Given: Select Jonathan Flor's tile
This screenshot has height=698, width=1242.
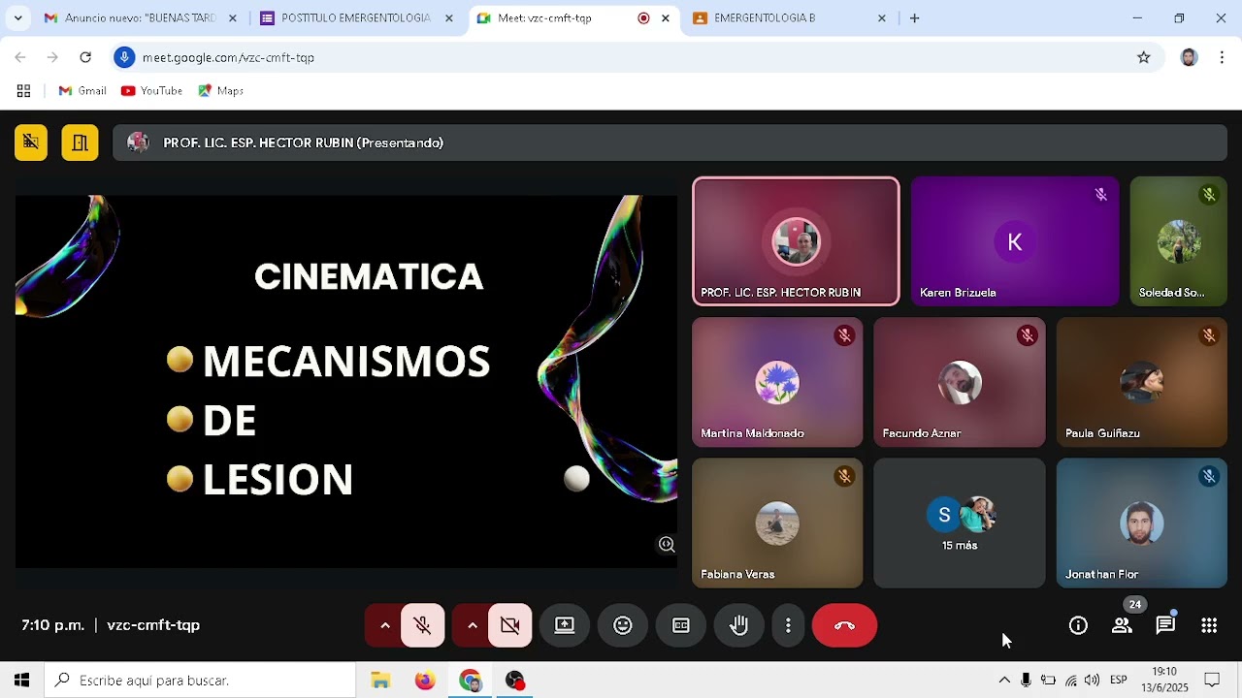Looking at the screenshot, I should (1141, 523).
